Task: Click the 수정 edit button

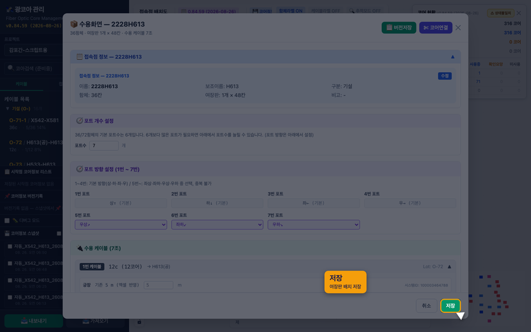Action: point(444,76)
